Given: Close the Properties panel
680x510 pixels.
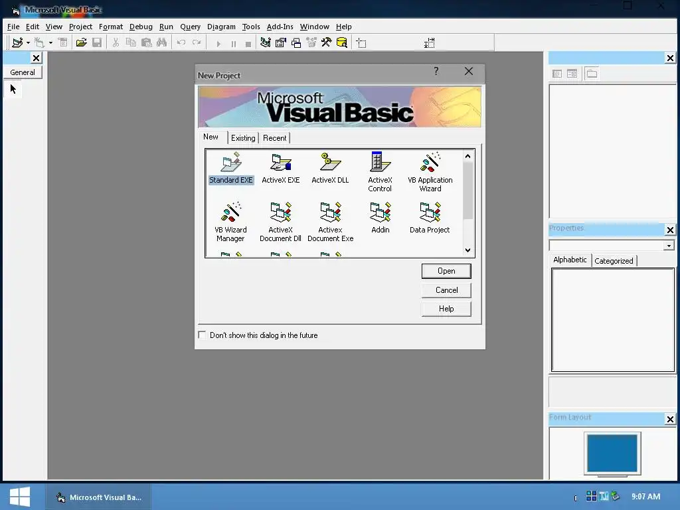Looking at the screenshot, I should click(x=670, y=230).
